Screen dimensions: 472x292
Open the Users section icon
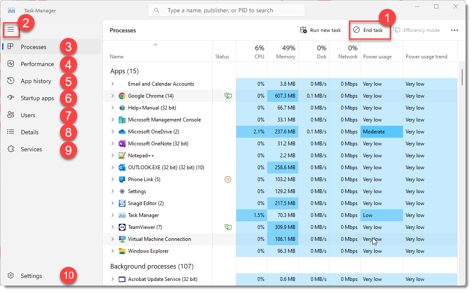point(10,115)
